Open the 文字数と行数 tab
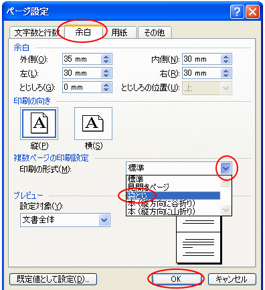Image resolution: width=265 pixels, height=290 pixels. [37, 33]
